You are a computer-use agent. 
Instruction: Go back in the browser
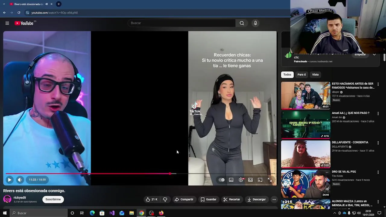pyautogui.click(x=5, y=13)
